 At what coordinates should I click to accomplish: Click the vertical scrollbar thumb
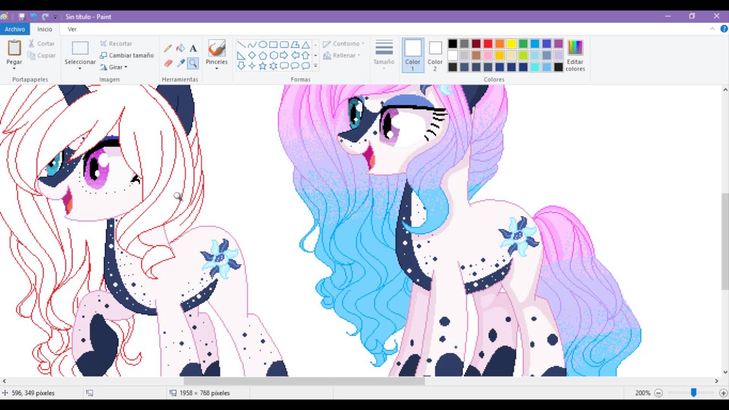(725, 241)
